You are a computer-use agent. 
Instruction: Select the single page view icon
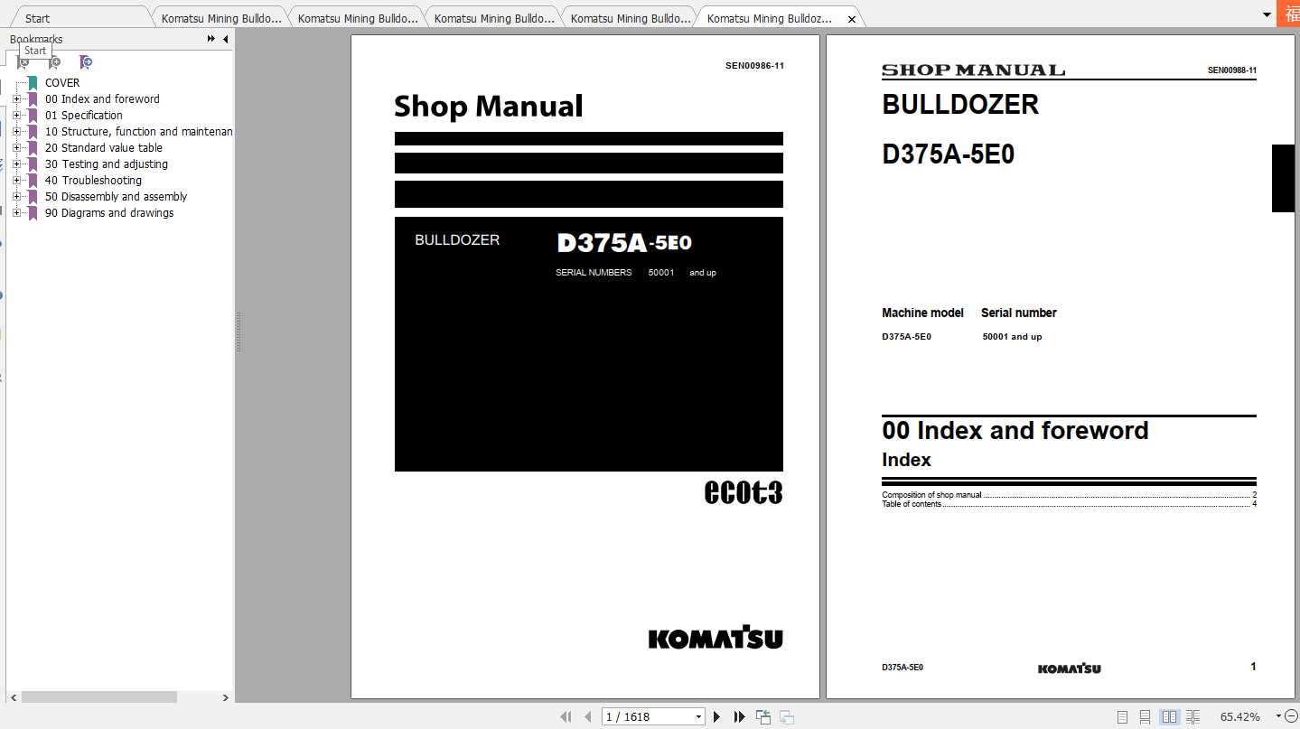point(1122,716)
